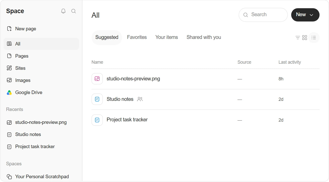
Task: Click the studio-notes-preview.png image file icon
Action: coord(97,79)
